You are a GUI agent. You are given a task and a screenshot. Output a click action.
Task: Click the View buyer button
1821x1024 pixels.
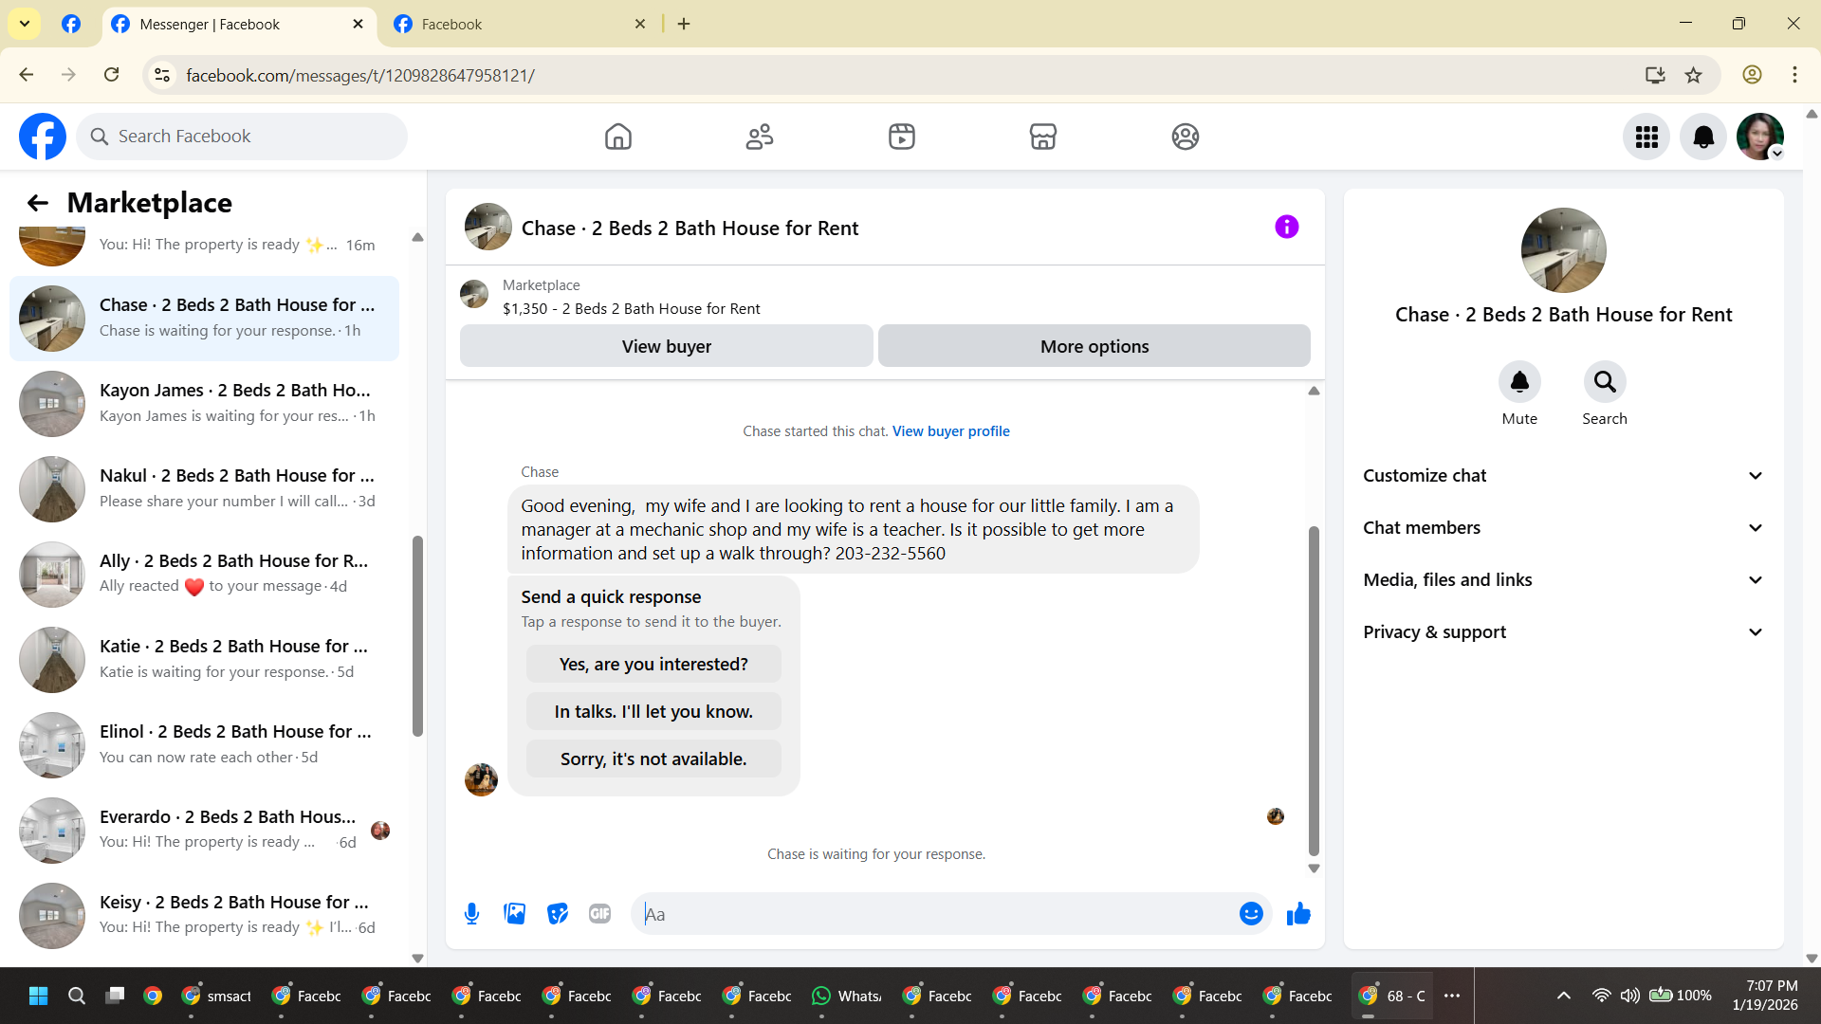(x=666, y=347)
